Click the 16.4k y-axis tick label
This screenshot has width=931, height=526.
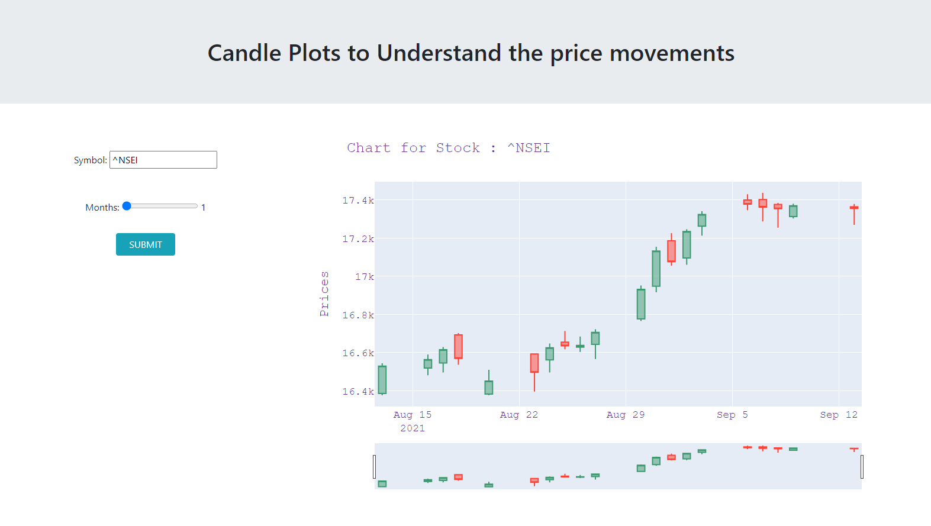tap(358, 392)
